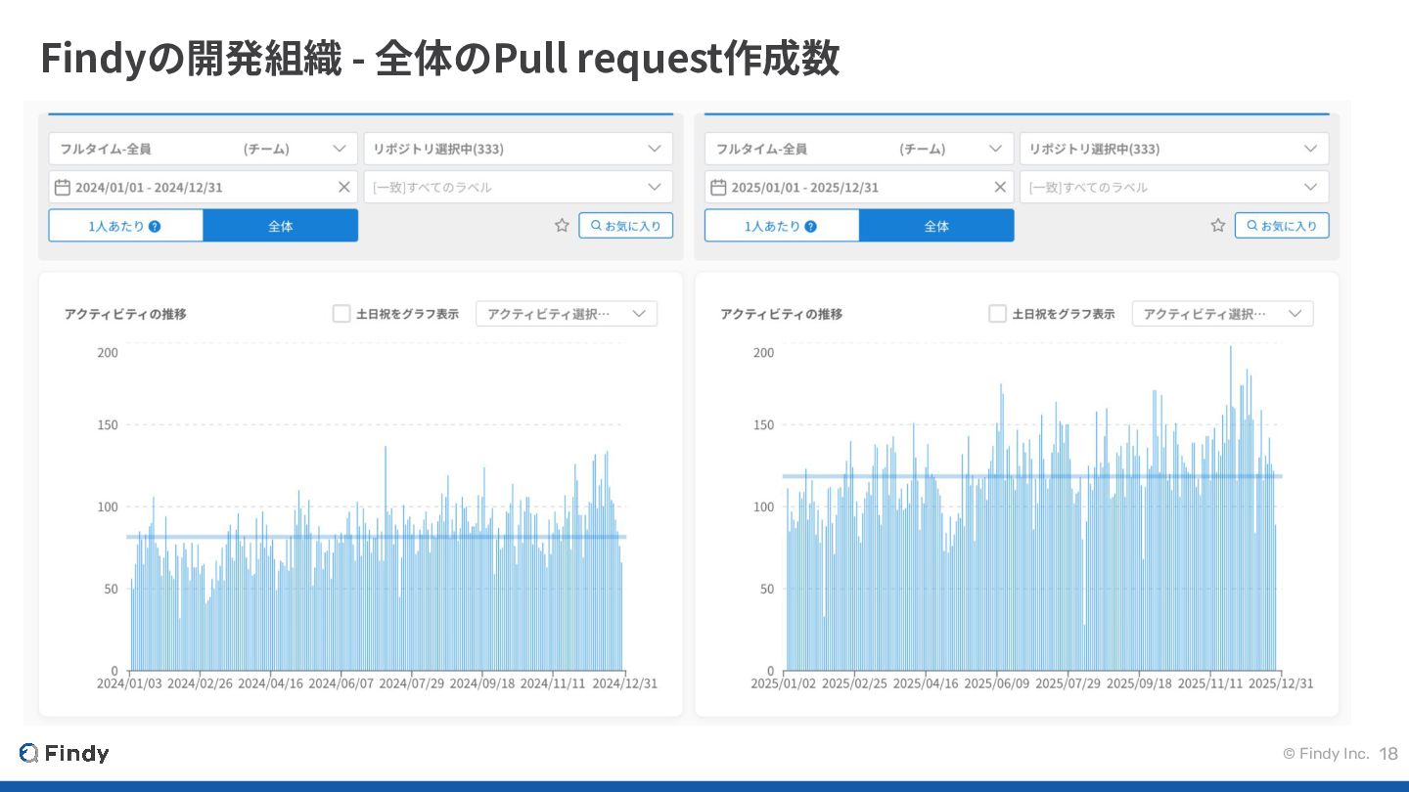Click the Findy logo at bottom left
The height and width of the screenshot is (792, 1409).
[x=64, y=753]
